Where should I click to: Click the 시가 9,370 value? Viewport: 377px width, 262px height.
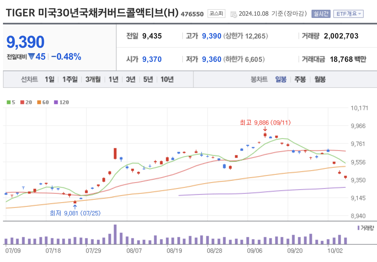coord(152,59)
